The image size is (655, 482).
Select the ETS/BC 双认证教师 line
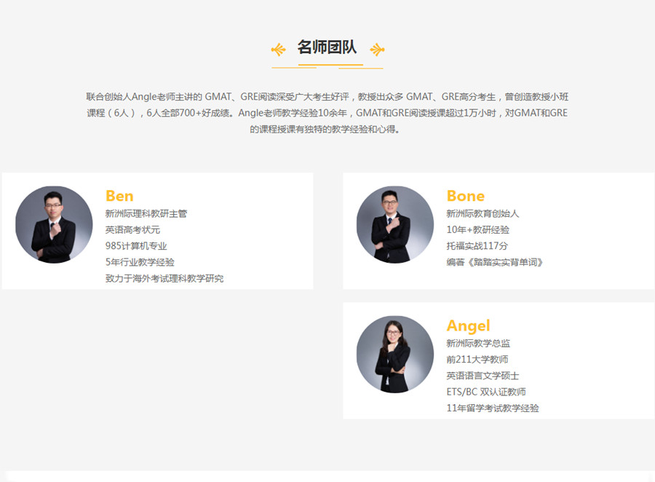click(486, 392)
